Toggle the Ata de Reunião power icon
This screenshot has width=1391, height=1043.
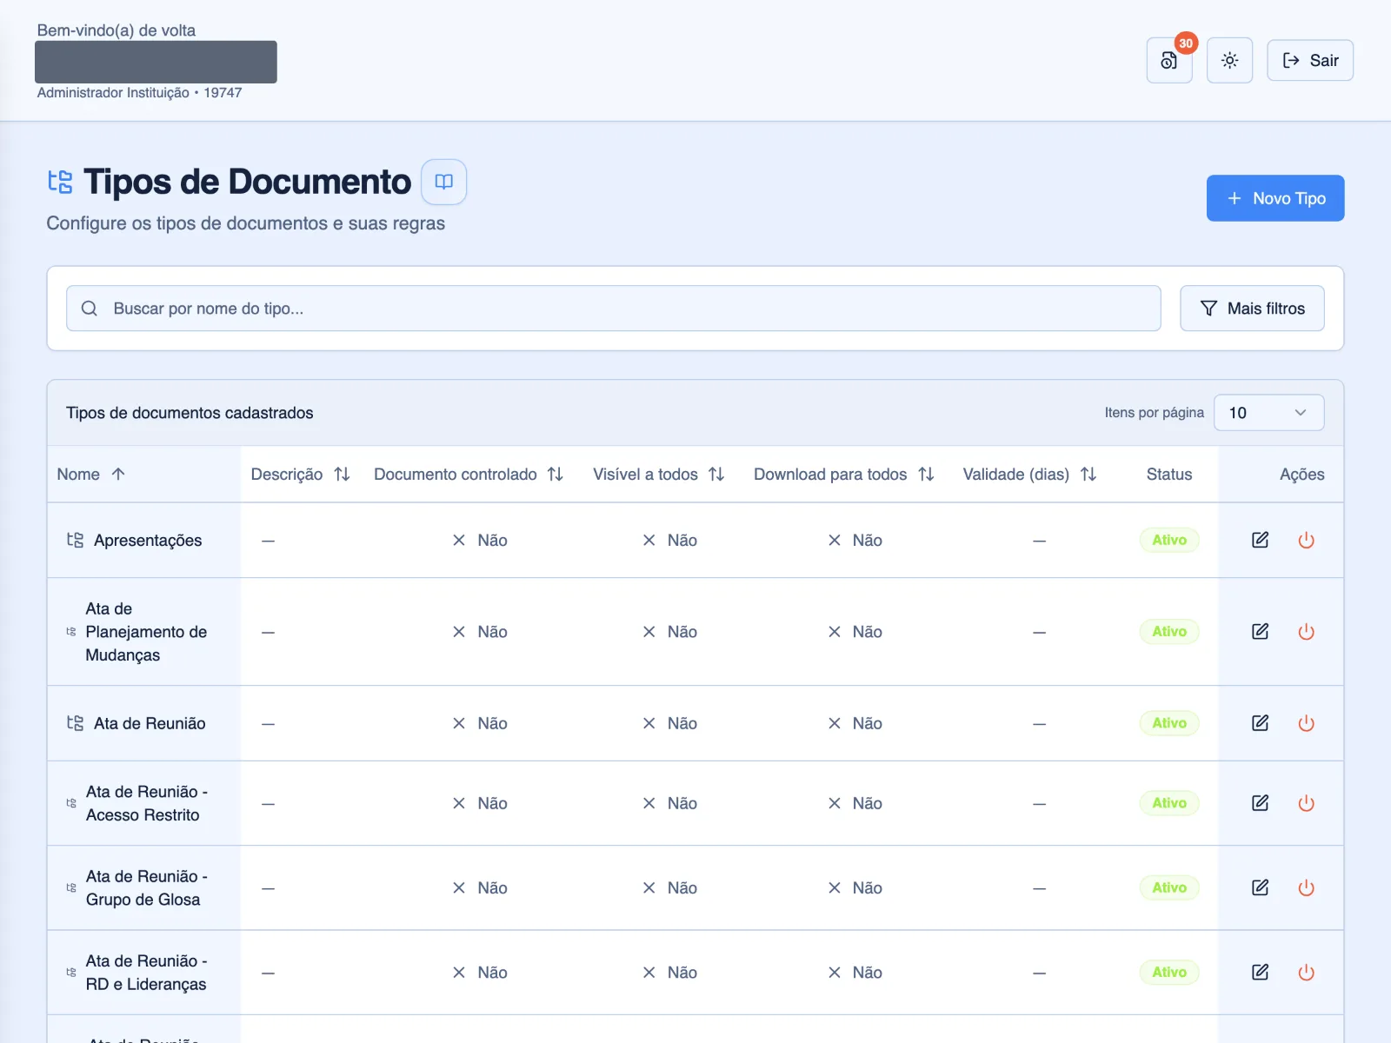[x=1306, y=722]
